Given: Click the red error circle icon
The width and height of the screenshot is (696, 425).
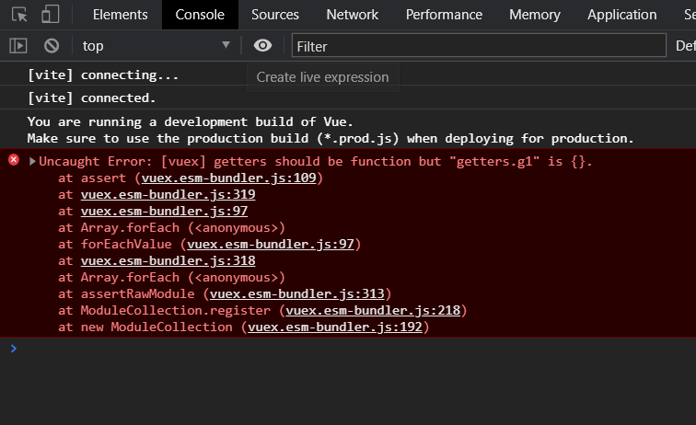Looking at the screenshot, I should (x=14, y=160).
